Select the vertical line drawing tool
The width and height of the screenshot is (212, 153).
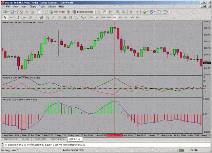click(x=19, y=17)
